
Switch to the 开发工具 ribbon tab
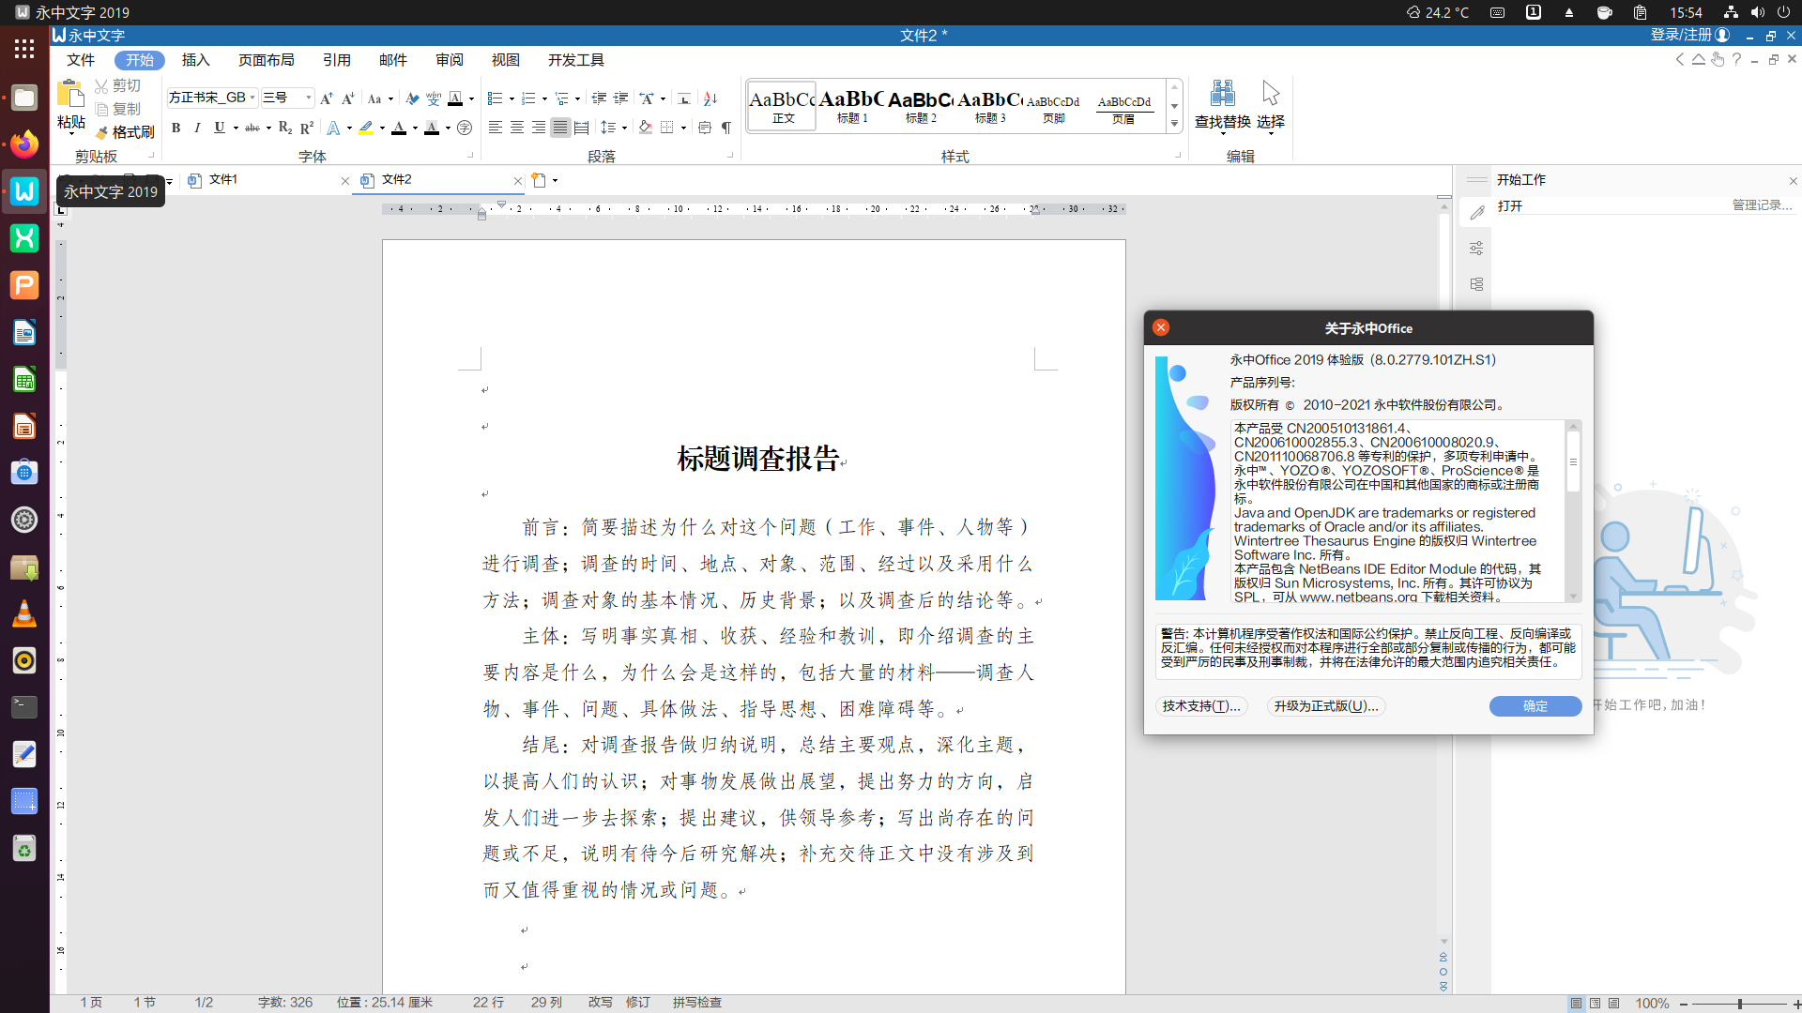click(576, 60)
